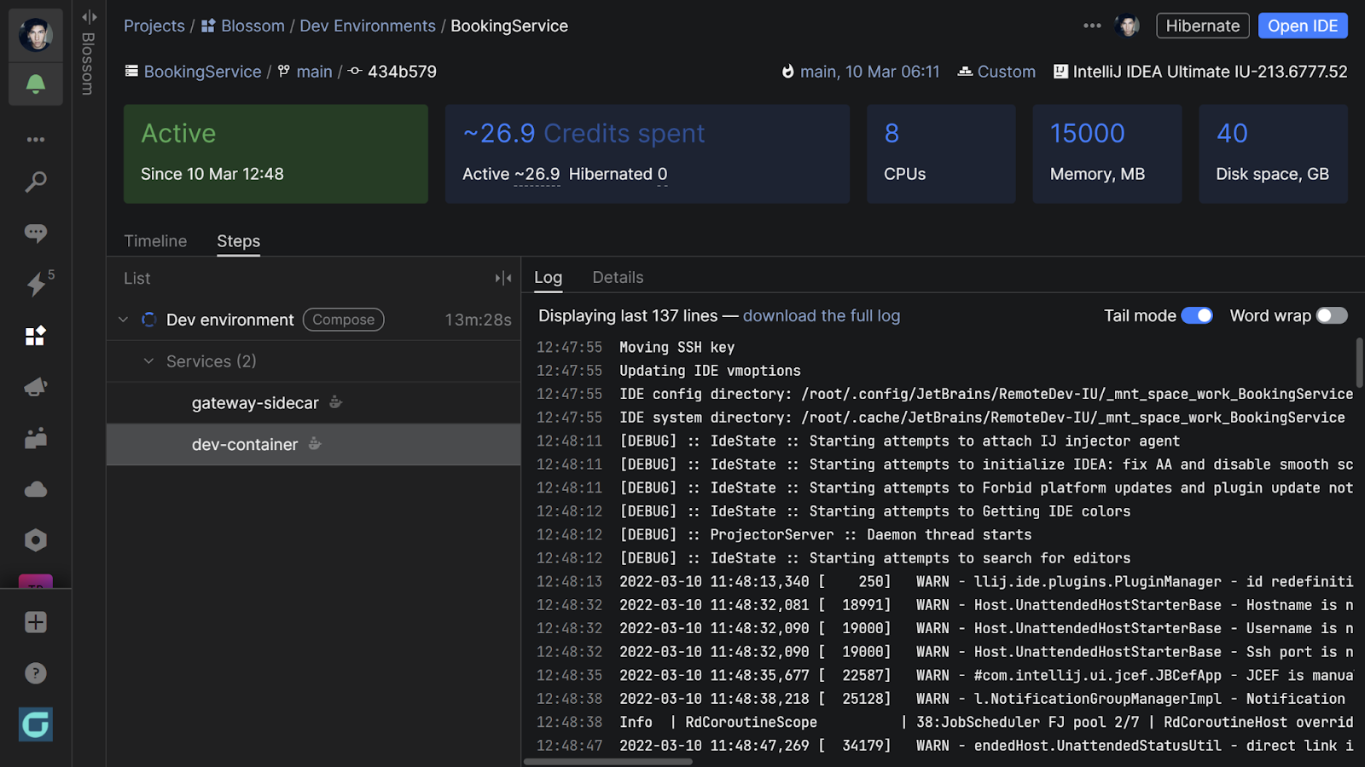
Task: Open the main branch link
Action: tap(314, 72)
